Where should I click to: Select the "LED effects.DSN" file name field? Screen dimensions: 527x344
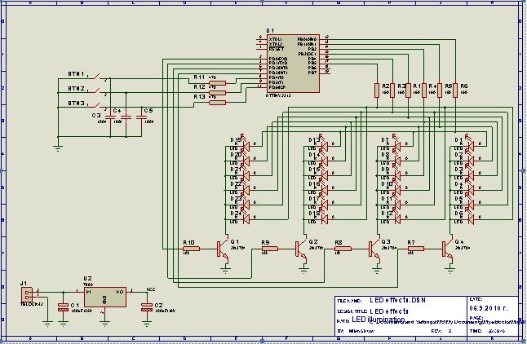pyautogui.click(x=397, y=300)
